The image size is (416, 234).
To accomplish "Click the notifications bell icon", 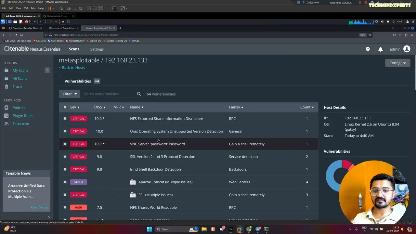I will 380,49.
